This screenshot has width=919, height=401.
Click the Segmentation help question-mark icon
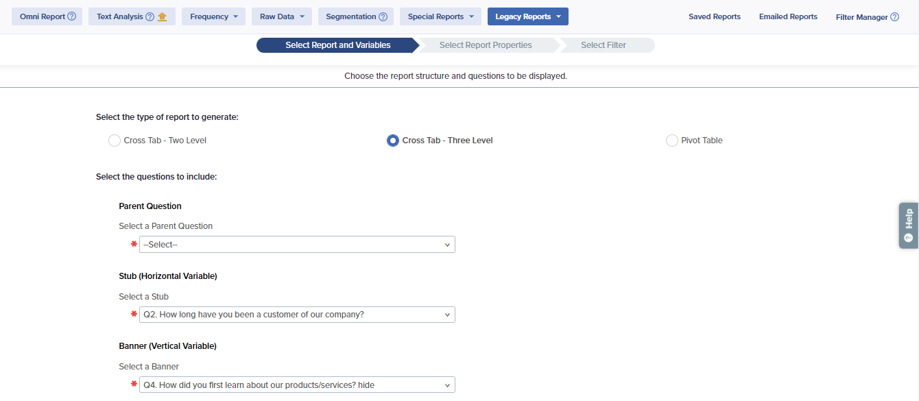tap(383, 16)
